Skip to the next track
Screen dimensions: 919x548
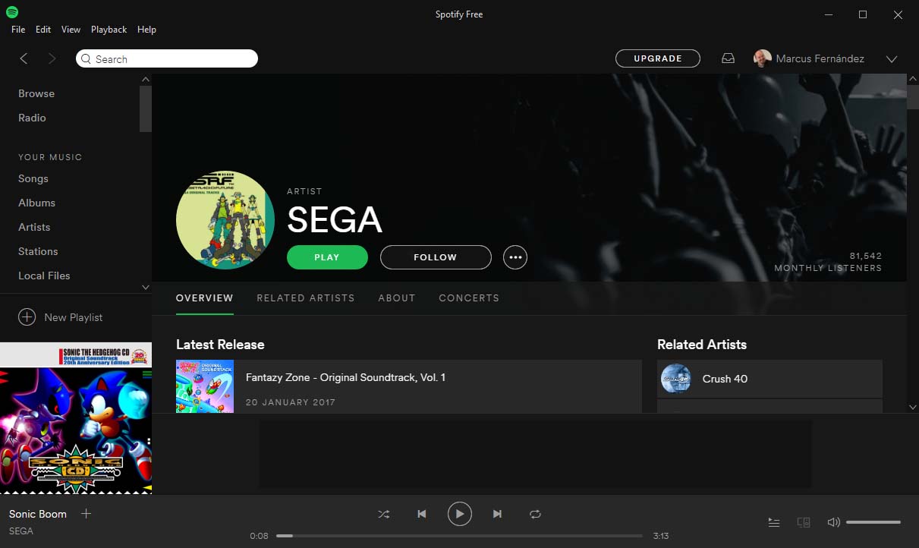(x=497, y=514)
